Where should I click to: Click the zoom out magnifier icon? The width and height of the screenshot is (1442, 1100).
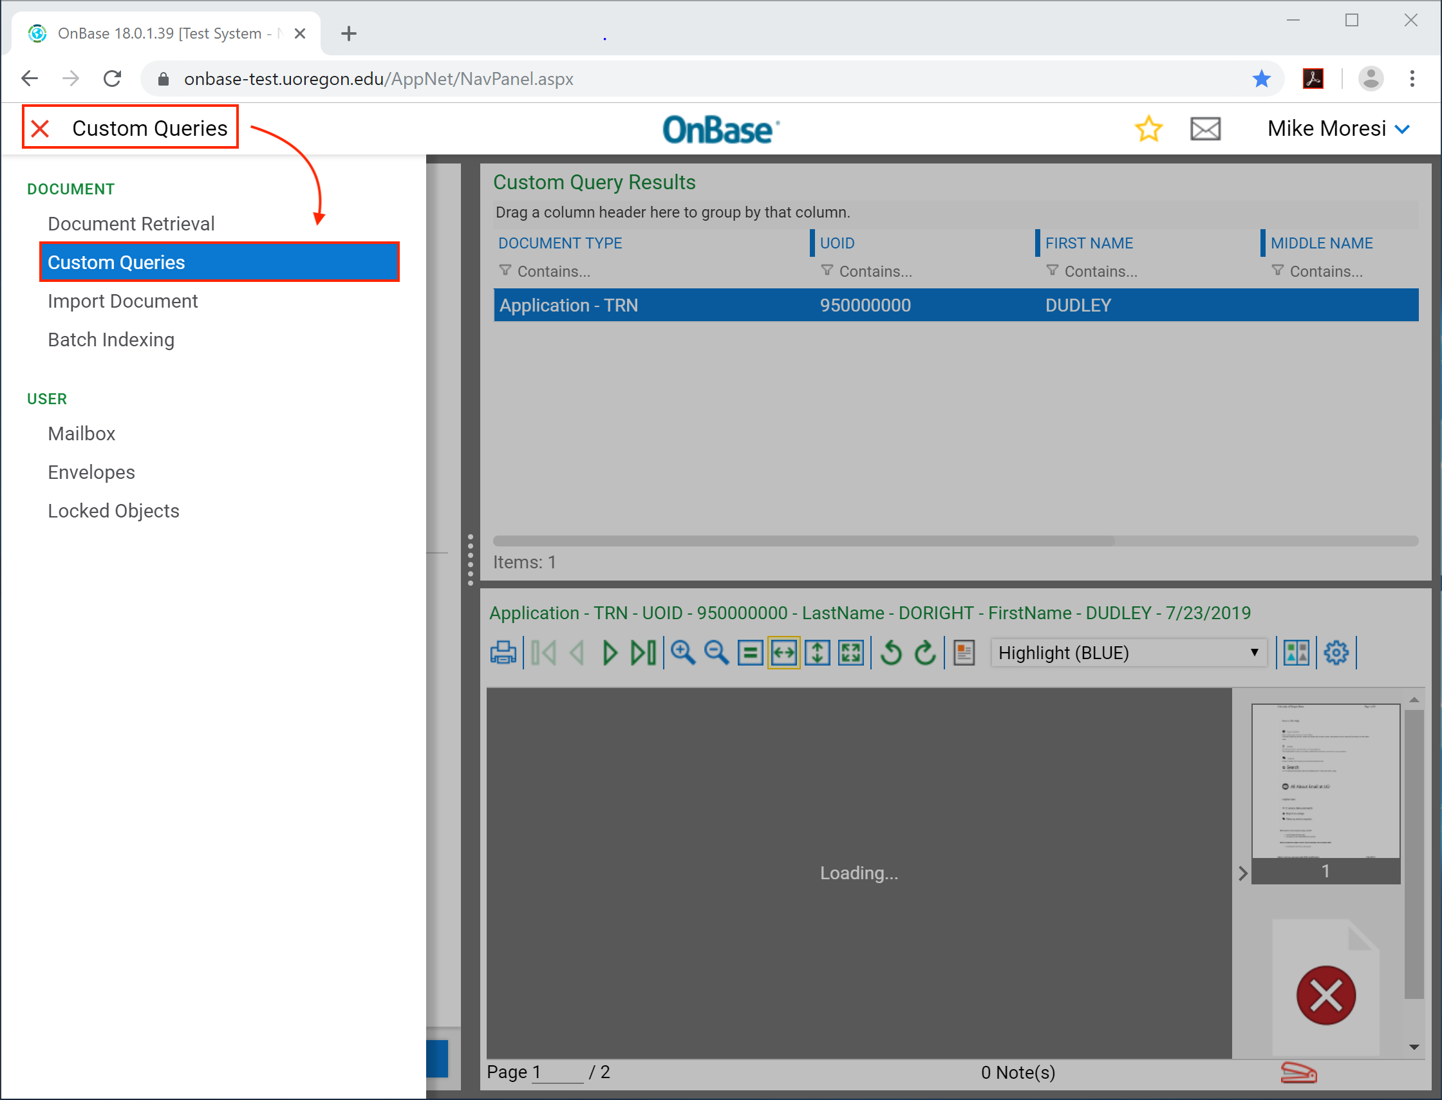[716, 653]
